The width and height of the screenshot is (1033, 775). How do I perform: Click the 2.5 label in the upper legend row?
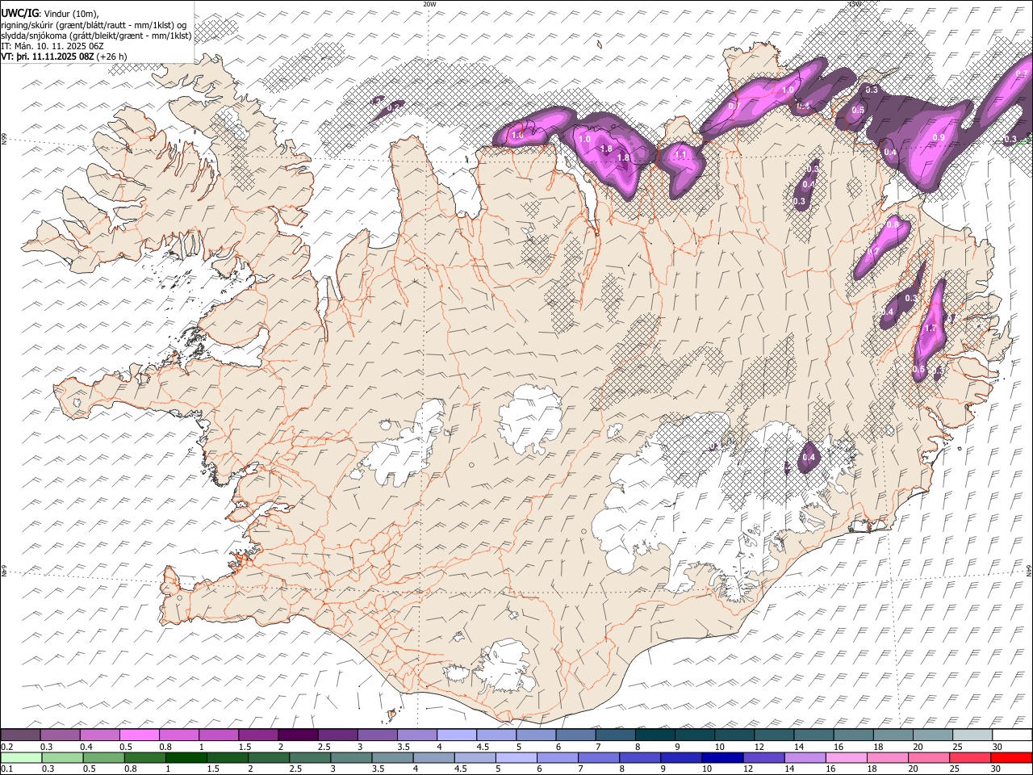[x=324, y=747]
